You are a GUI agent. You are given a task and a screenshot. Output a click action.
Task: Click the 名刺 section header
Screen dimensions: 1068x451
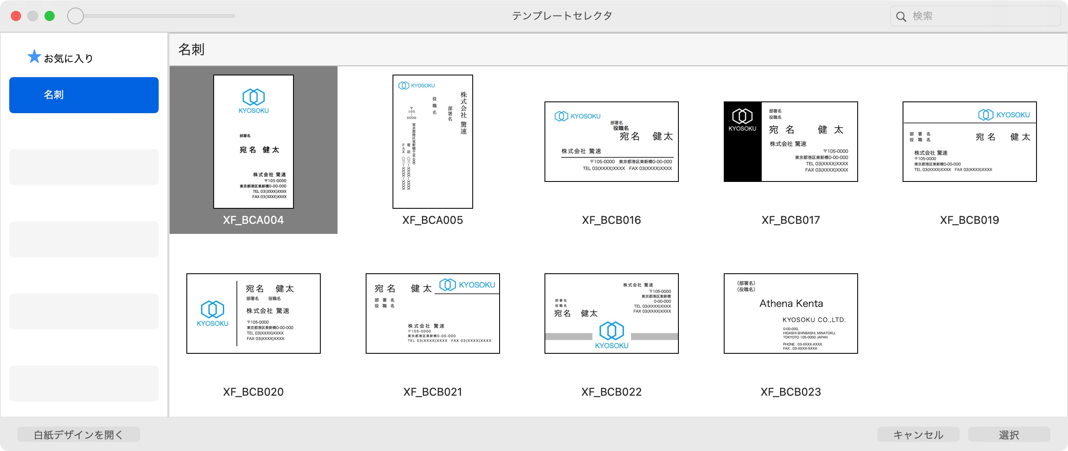(x=191, y=49)
